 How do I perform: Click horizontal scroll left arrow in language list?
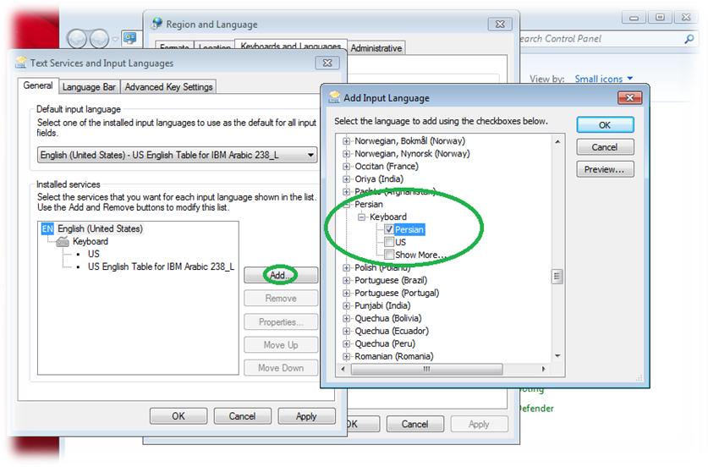[343, 369]
